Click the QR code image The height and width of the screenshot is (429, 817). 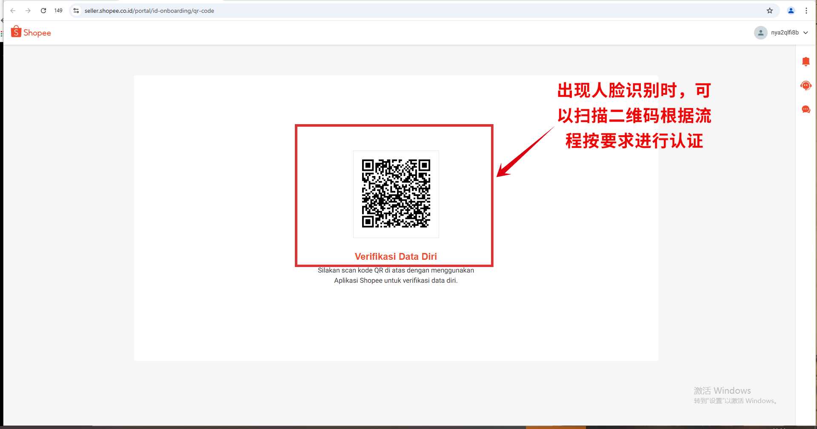[x=395, y=194]
